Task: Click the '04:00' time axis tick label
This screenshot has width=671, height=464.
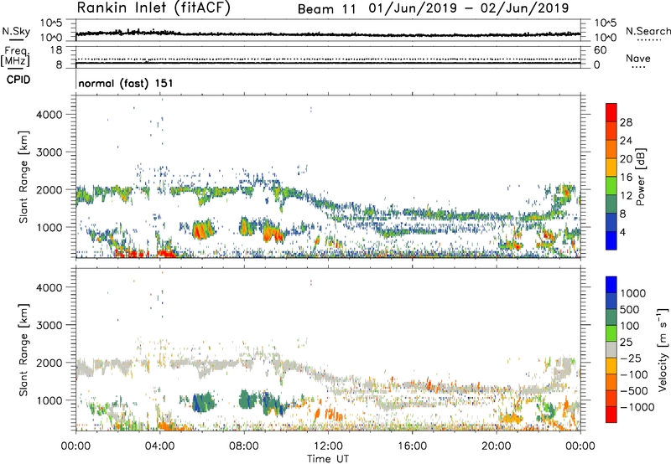Action: 159,446
